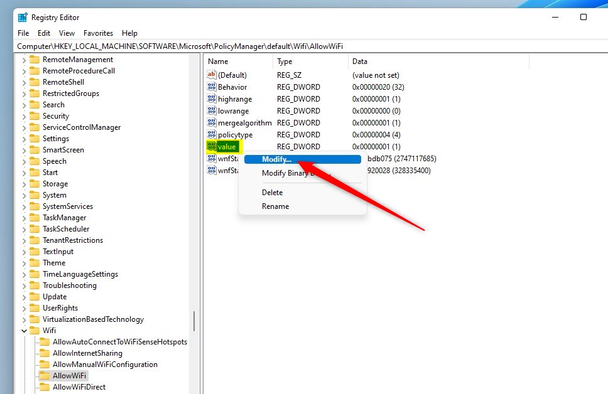Click the Wifi folder icon
This screenshot has width=608, height=394.
(x=35, y=331)
